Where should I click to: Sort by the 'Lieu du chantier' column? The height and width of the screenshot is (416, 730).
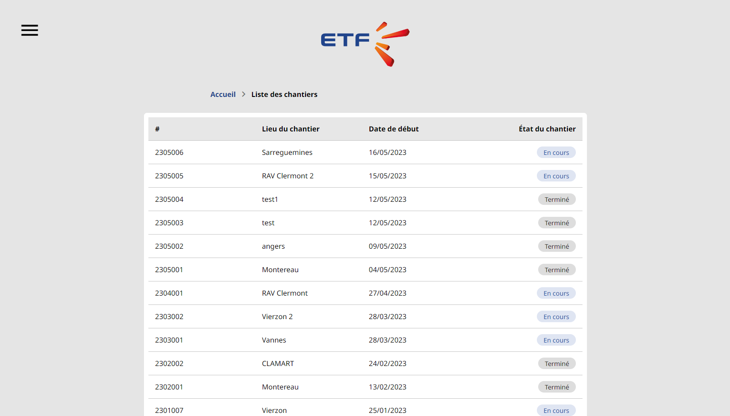tap(291, 129)
